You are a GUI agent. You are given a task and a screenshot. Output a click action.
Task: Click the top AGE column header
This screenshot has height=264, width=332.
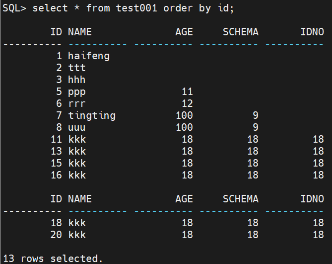(x=184, y=32)
